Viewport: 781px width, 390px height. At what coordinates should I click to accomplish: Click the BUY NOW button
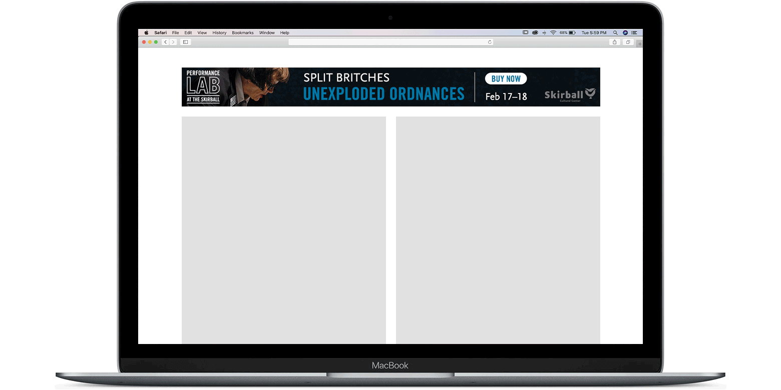(x=506, y=78)
